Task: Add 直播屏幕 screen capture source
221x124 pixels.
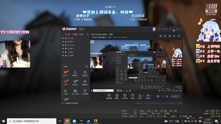Action: 109,96
